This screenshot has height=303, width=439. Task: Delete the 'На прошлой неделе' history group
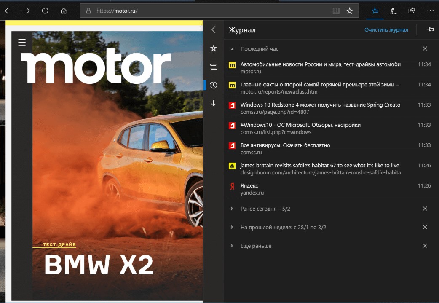click(425, 227)
